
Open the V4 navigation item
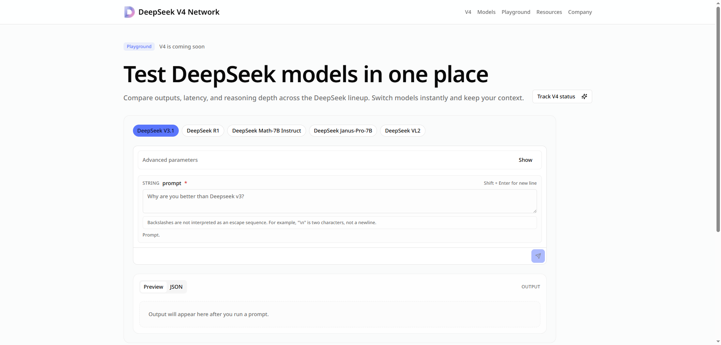click(x=468, y=12)
